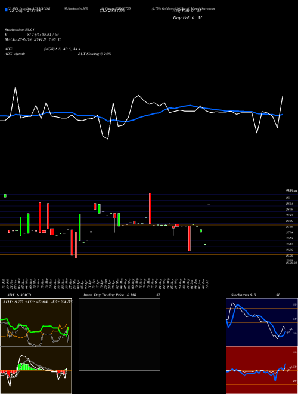Click the green candle at the candlestick chart's top-left

tap(5, 195)
